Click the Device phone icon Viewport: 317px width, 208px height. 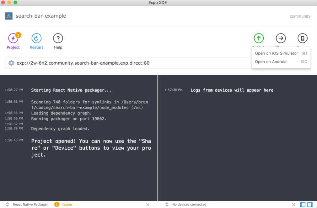pos(303,38)
